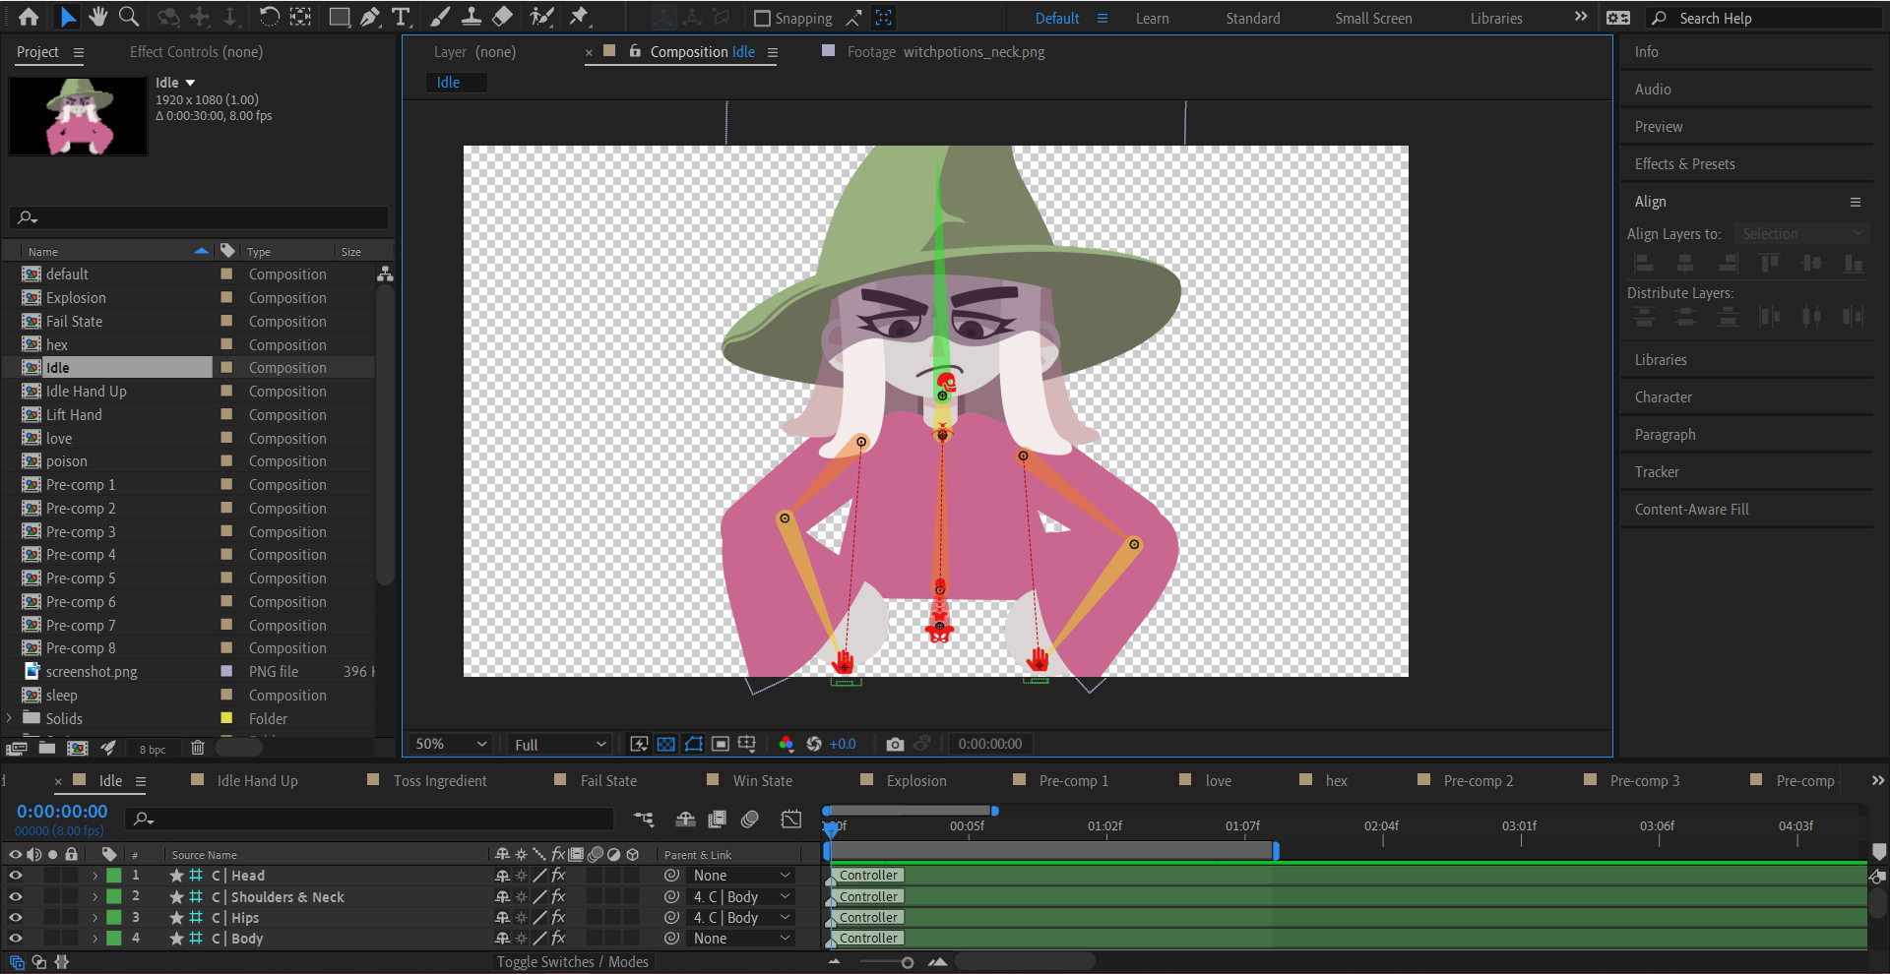Viewport: 1890px width, 974px height.
Task: Toggle mask and shape path visibility
Action: pyautogui.click(x=694, y=744)
